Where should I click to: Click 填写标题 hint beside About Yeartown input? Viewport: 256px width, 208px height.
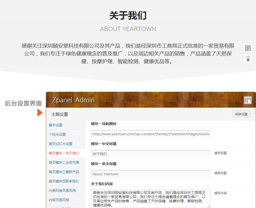[x=220, y=173]
